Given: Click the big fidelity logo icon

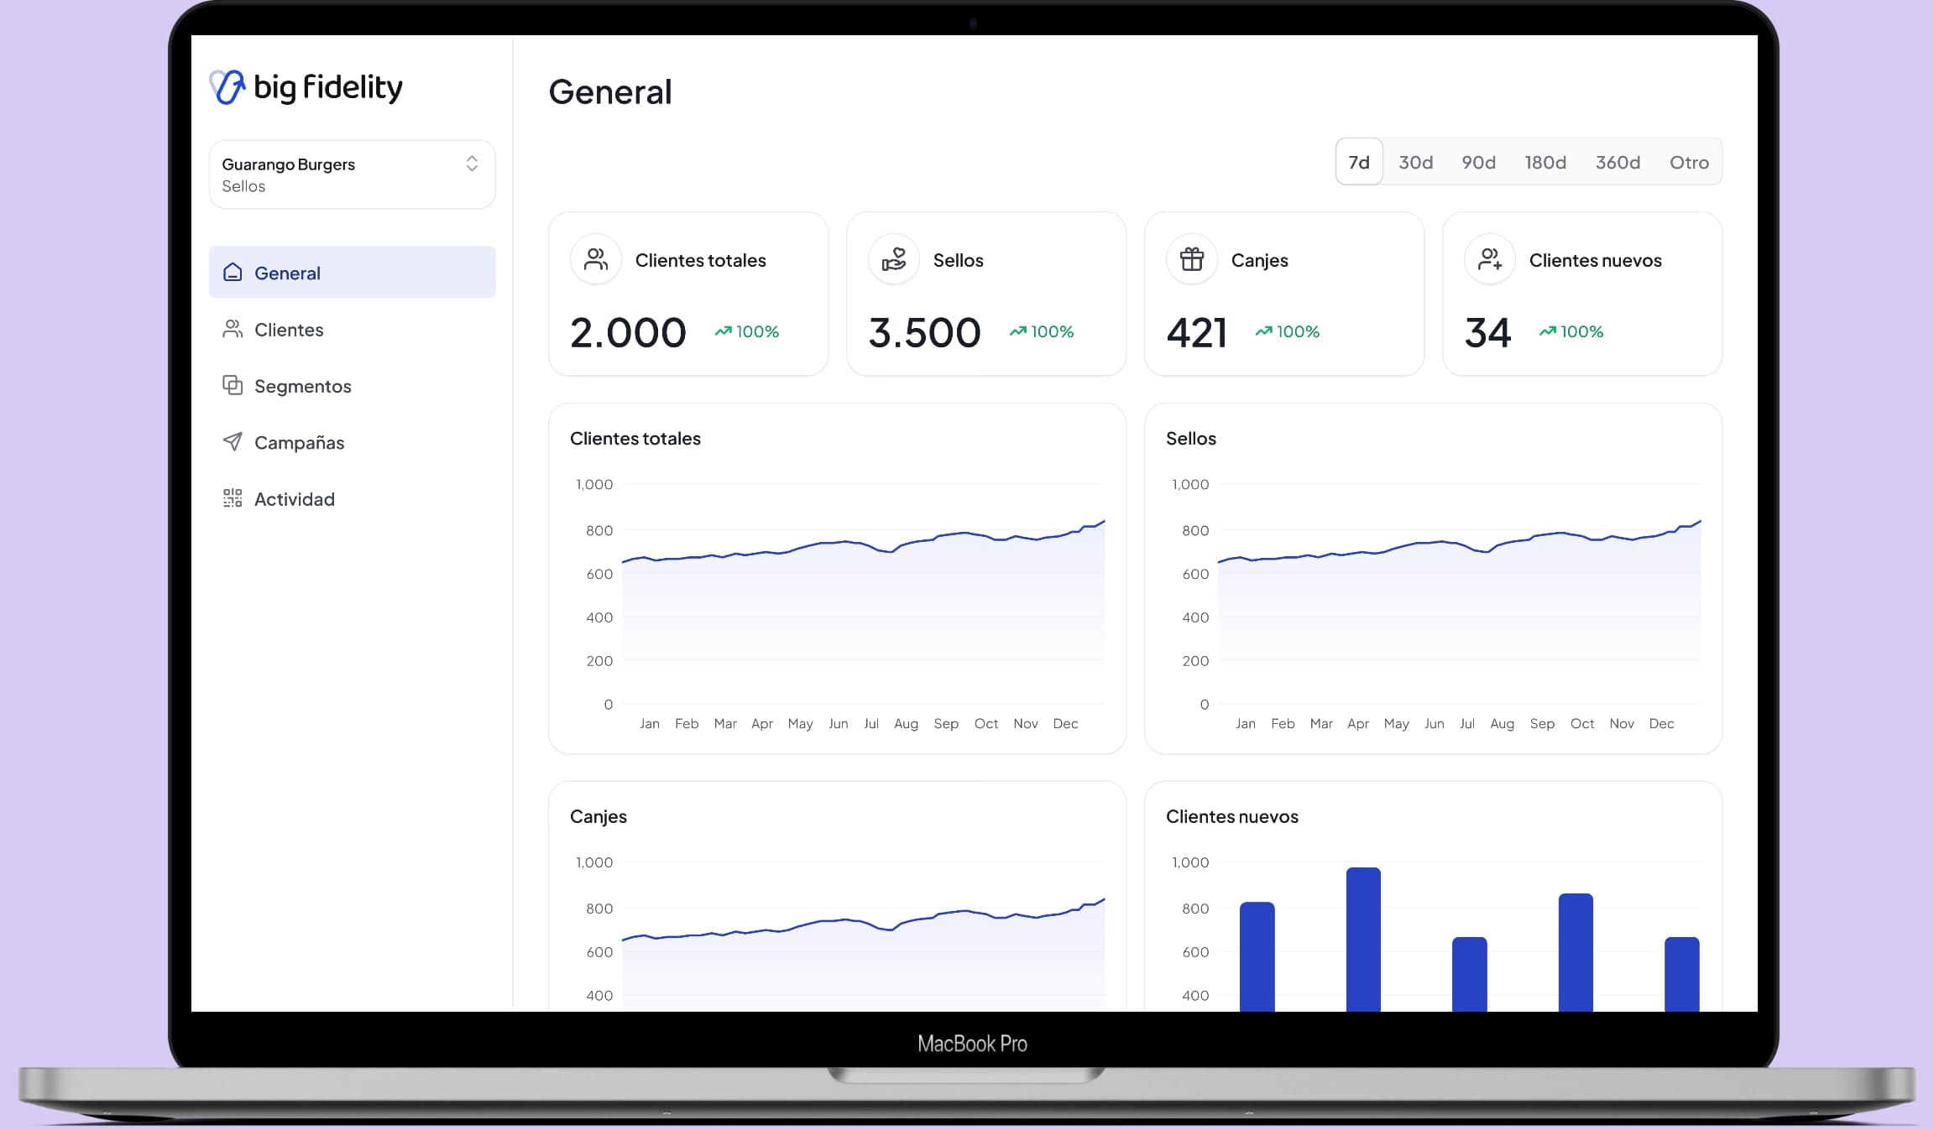Looking at the screenshot, I should [x=227, y=86].
